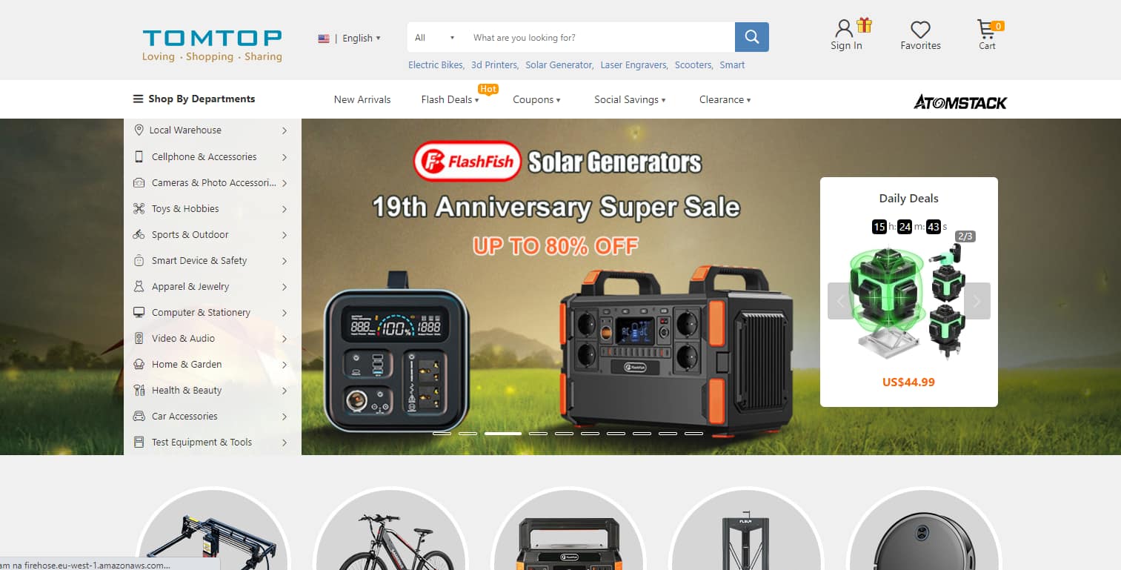Click the Solar Generator suggested search link
1121x570 pixels.
559,65
